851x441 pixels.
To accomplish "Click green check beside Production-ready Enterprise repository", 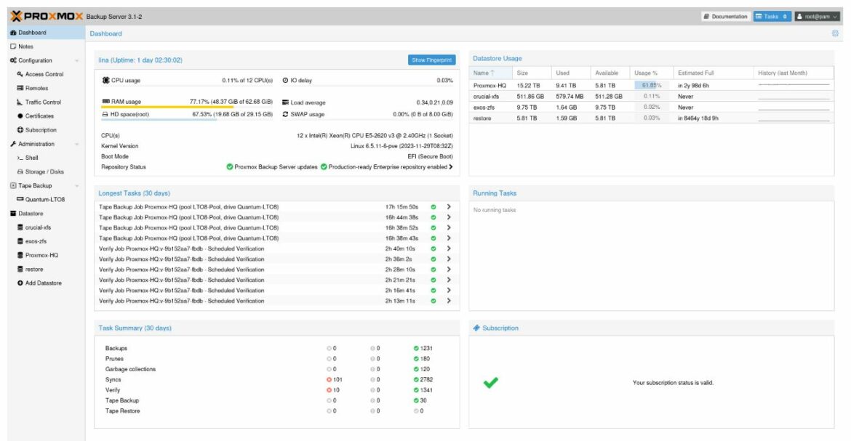I will 324,167.
